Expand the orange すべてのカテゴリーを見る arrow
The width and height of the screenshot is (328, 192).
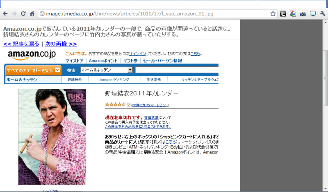[x=58, y=70]
